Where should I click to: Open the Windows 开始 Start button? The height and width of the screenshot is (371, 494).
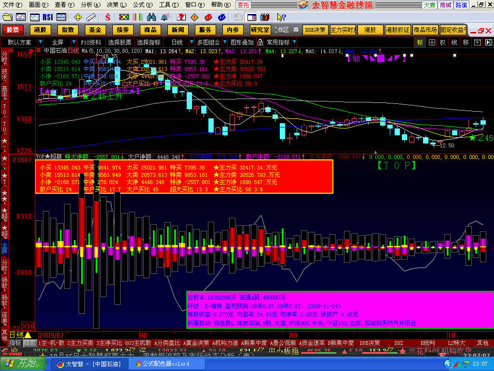click(23, 363)
